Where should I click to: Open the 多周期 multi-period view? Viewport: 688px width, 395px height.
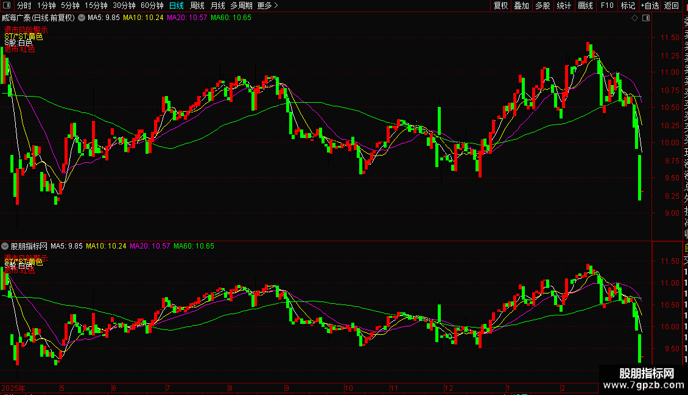(x=241, y=5)
